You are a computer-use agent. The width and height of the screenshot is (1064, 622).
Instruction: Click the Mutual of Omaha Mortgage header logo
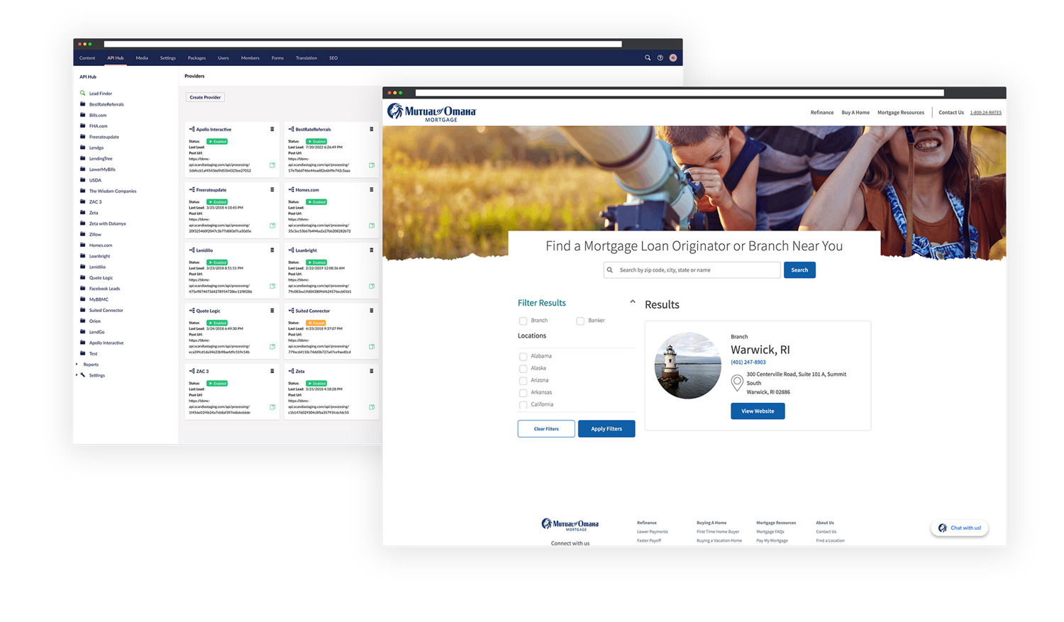[431, 113]
